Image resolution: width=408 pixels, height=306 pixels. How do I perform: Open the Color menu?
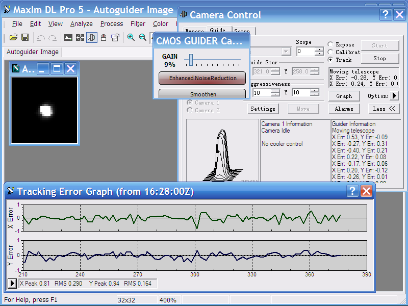(x=161, y=24)
